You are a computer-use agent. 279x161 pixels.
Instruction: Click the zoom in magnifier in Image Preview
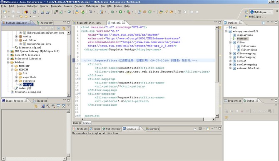click(x=53, y=106)
